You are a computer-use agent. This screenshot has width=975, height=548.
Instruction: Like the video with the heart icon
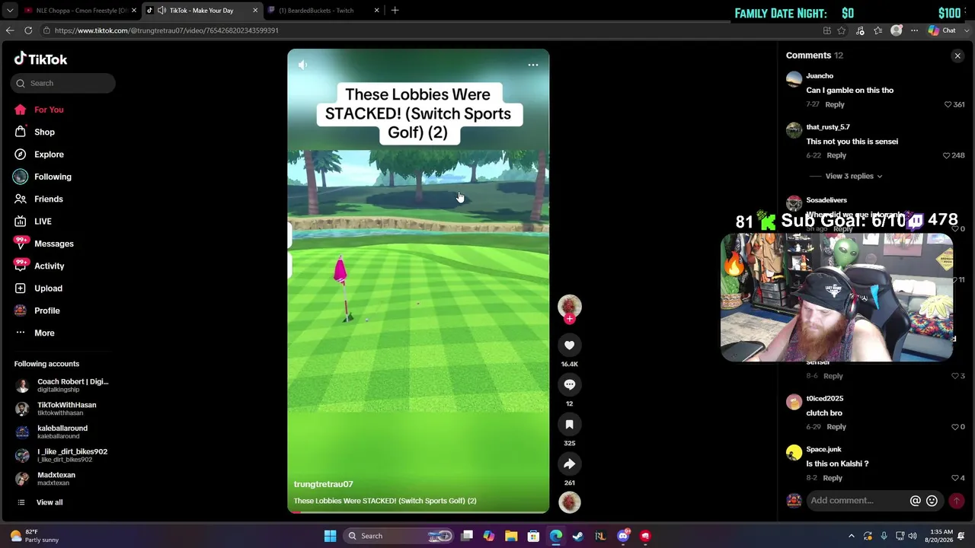pyautogui.click(x=569, y=346)
